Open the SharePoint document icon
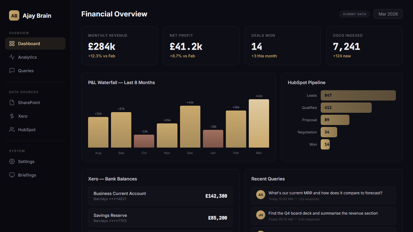 [12, 102]
